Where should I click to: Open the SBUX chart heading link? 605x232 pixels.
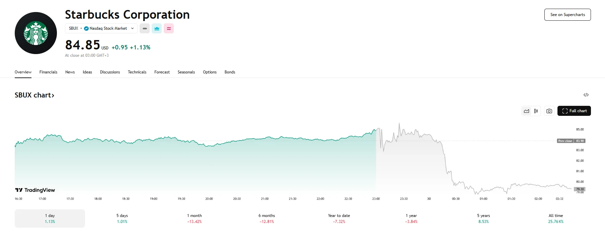point(34,95)
